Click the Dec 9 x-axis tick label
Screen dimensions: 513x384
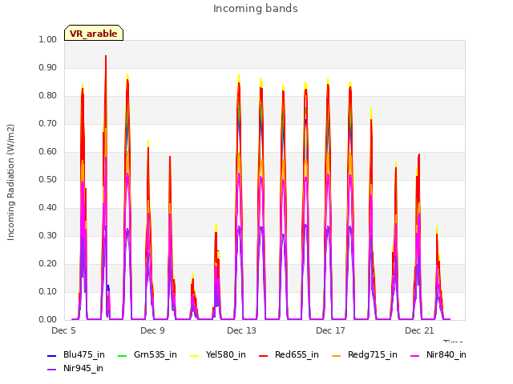152,330
